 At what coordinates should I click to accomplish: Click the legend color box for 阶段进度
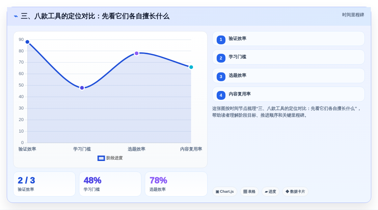tap(101, 158)
